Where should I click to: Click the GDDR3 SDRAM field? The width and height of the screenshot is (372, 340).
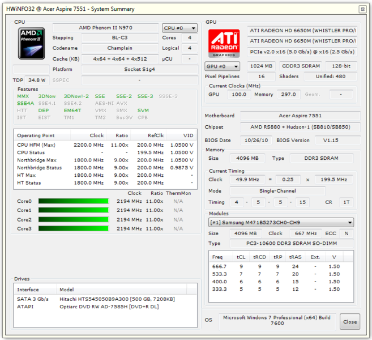[301, 66]
